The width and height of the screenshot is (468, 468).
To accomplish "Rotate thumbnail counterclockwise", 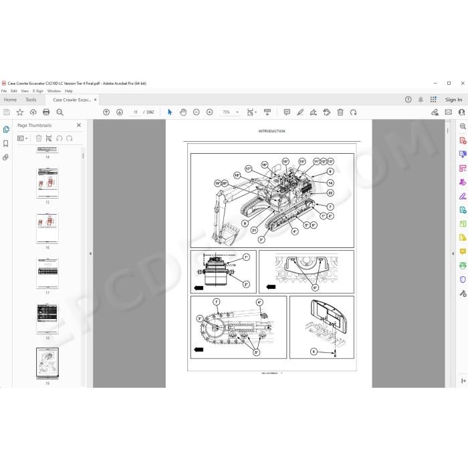I will tap(59, 138).
